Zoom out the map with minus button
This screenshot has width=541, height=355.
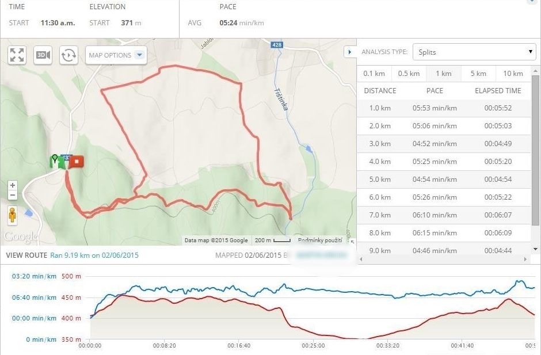coord(13,196)
